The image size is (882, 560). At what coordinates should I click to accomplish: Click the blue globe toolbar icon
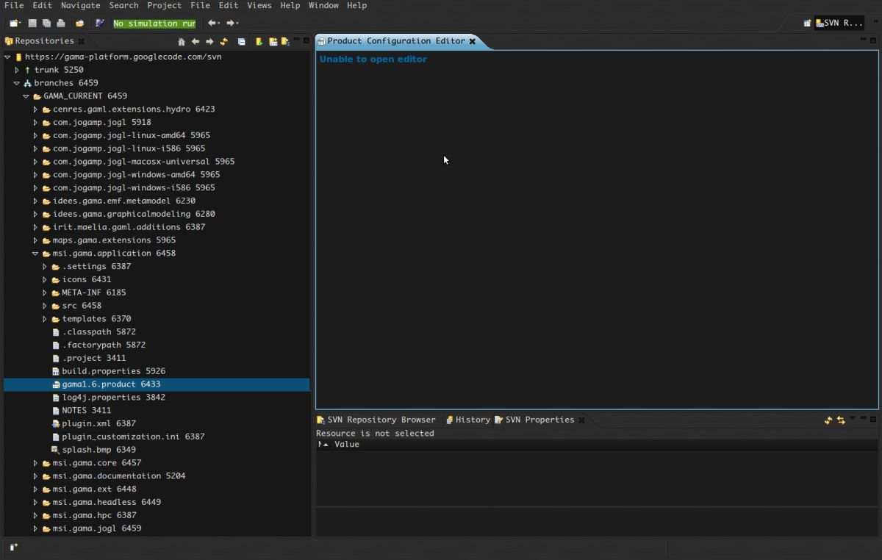(100, 24)
